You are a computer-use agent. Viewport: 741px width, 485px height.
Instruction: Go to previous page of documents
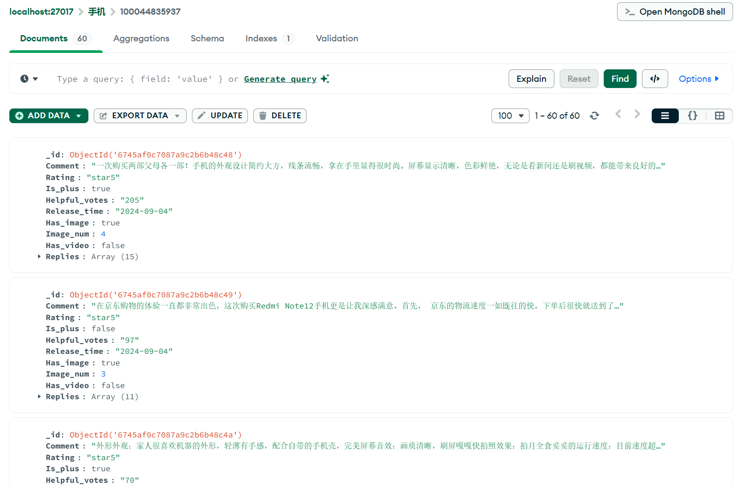(x=618, y=115)
